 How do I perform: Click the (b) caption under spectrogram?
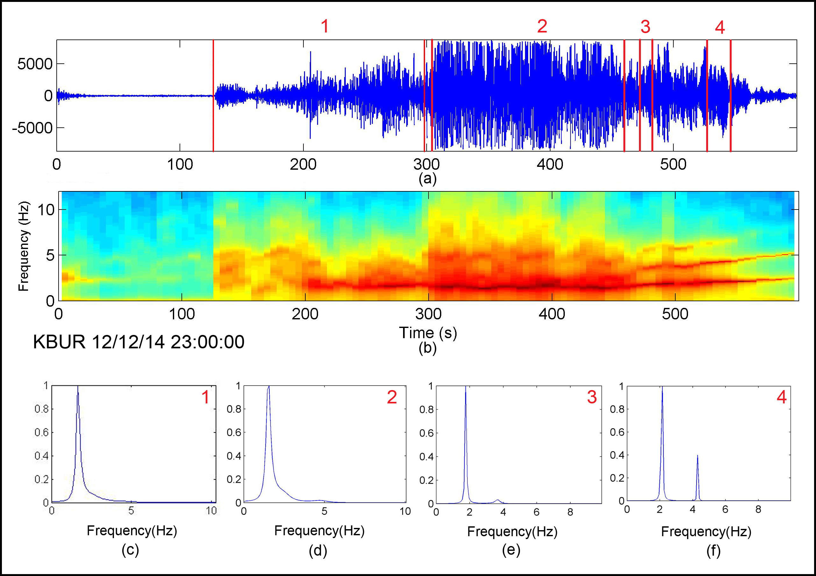click(428, 348)
